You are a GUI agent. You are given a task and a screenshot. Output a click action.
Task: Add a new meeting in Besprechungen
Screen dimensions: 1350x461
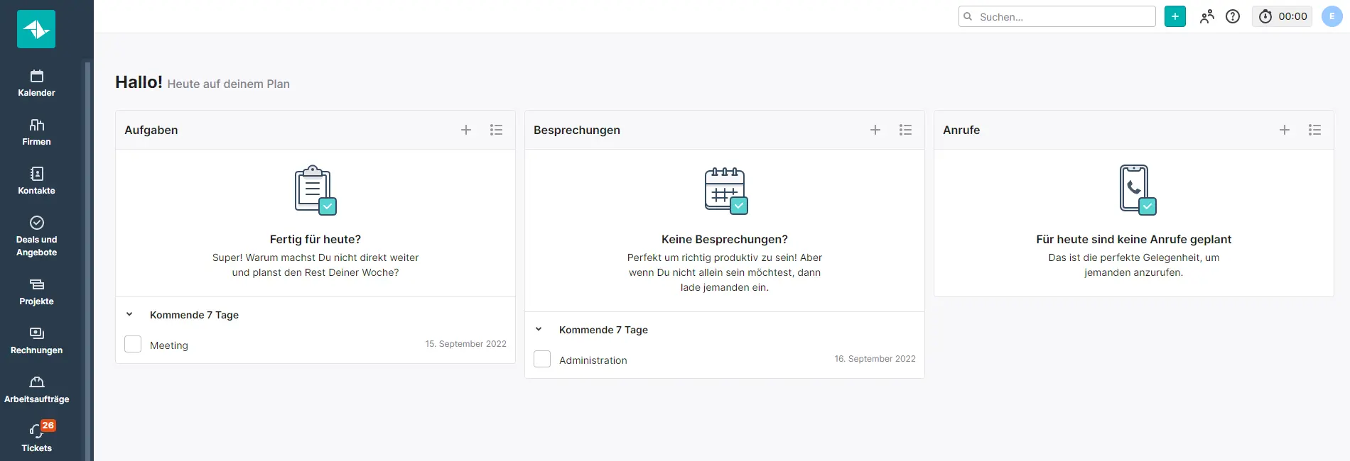tap(875, 130)
